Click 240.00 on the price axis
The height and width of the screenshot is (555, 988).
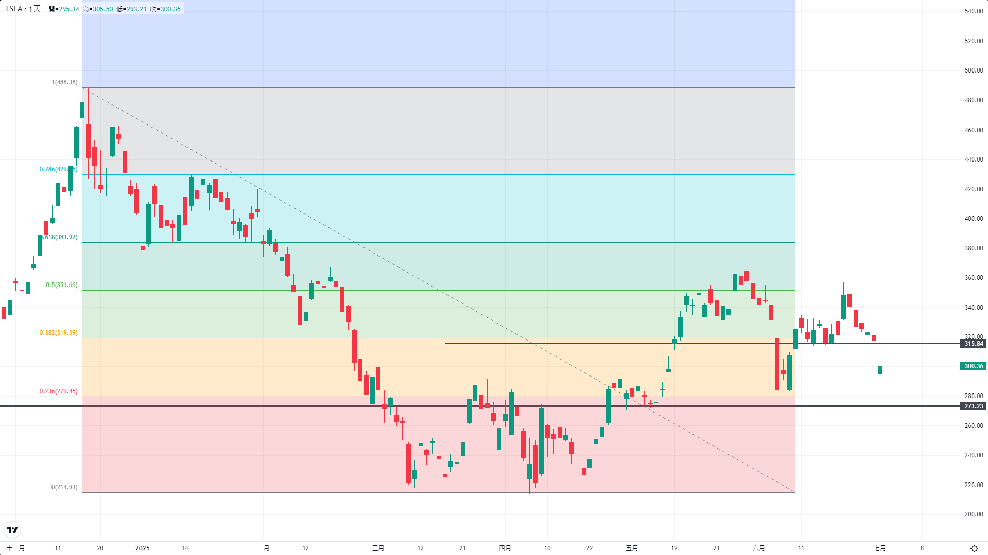(x=974, y=455)
